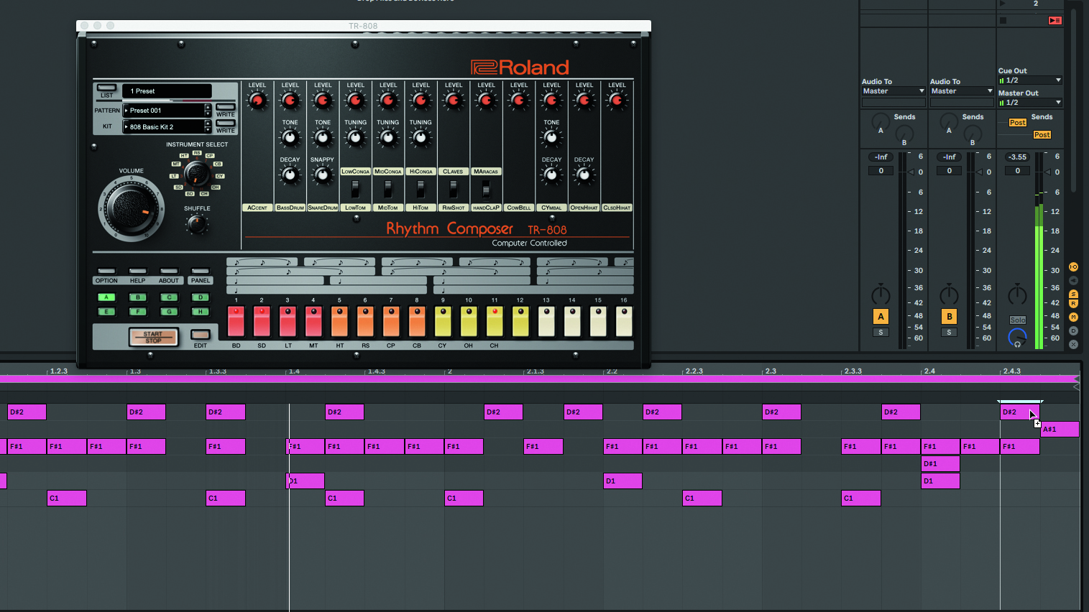The height and width of the screenshot is (612, 1089).
Task: Flip the Maracas/HandClap switch
Action: [x=486, y=189]
